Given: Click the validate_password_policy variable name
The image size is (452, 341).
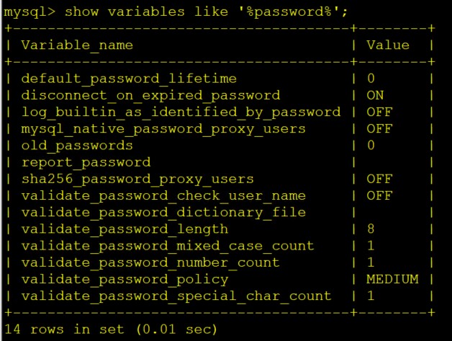Looking at the screenshot, I should point(125,279).
